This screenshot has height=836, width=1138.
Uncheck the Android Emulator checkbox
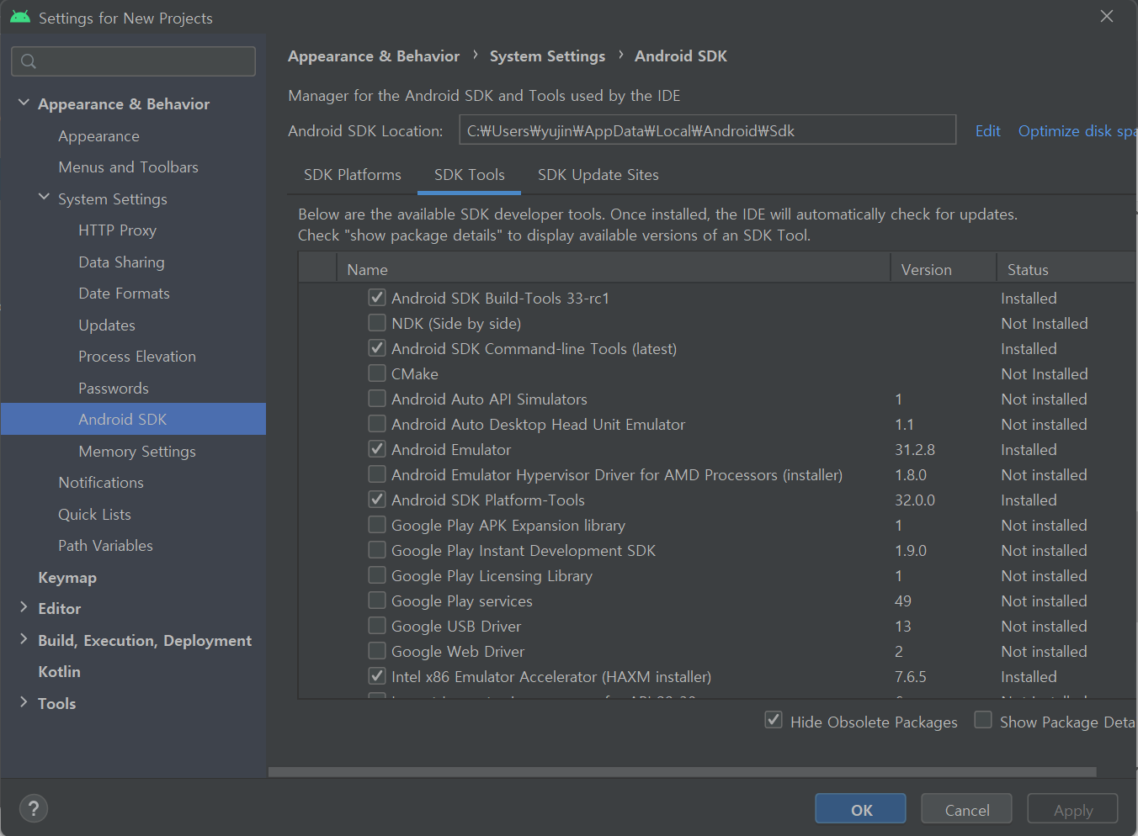[x=377, y=449]
